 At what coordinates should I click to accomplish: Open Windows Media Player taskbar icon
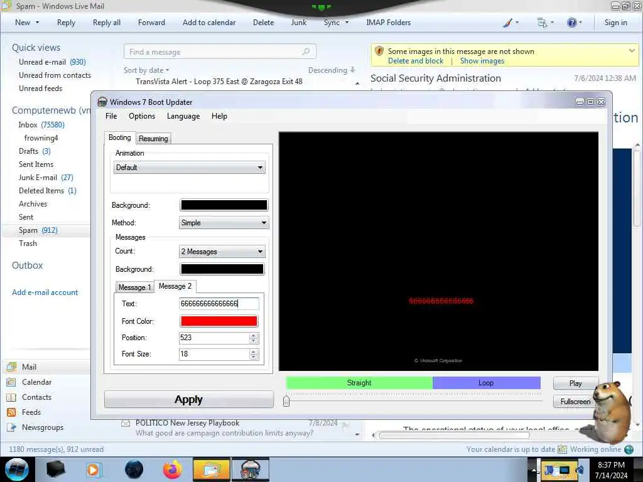tap(94, 469)
